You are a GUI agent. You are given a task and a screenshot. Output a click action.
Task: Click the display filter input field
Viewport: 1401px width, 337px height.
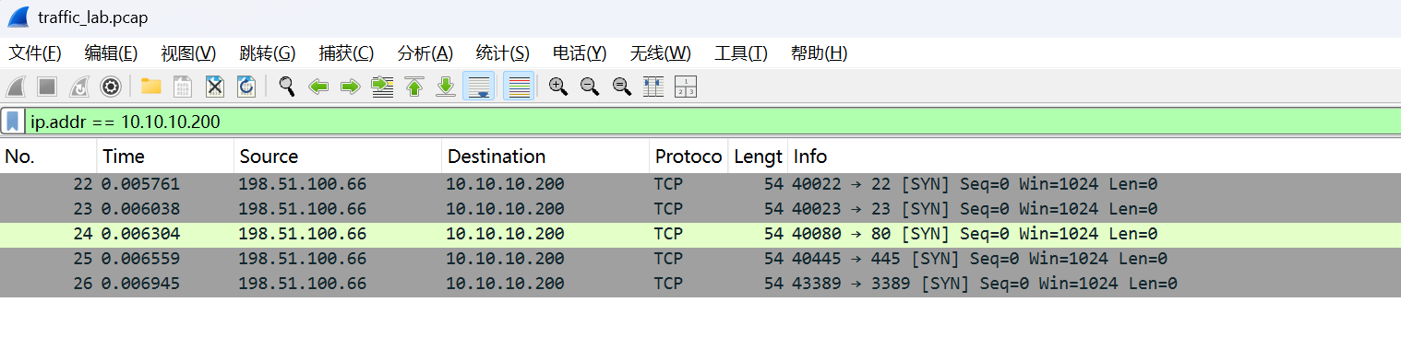[711, 121]
